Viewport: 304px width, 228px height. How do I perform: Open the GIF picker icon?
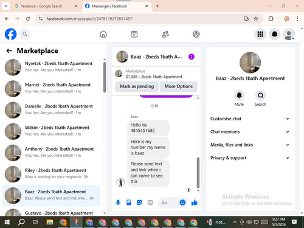tap(150, 202)
